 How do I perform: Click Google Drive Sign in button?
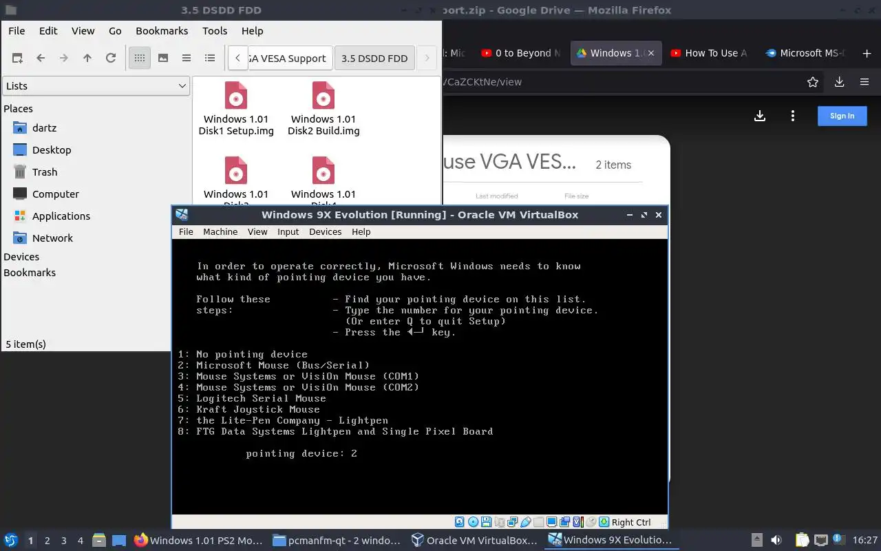coord(842,116)
